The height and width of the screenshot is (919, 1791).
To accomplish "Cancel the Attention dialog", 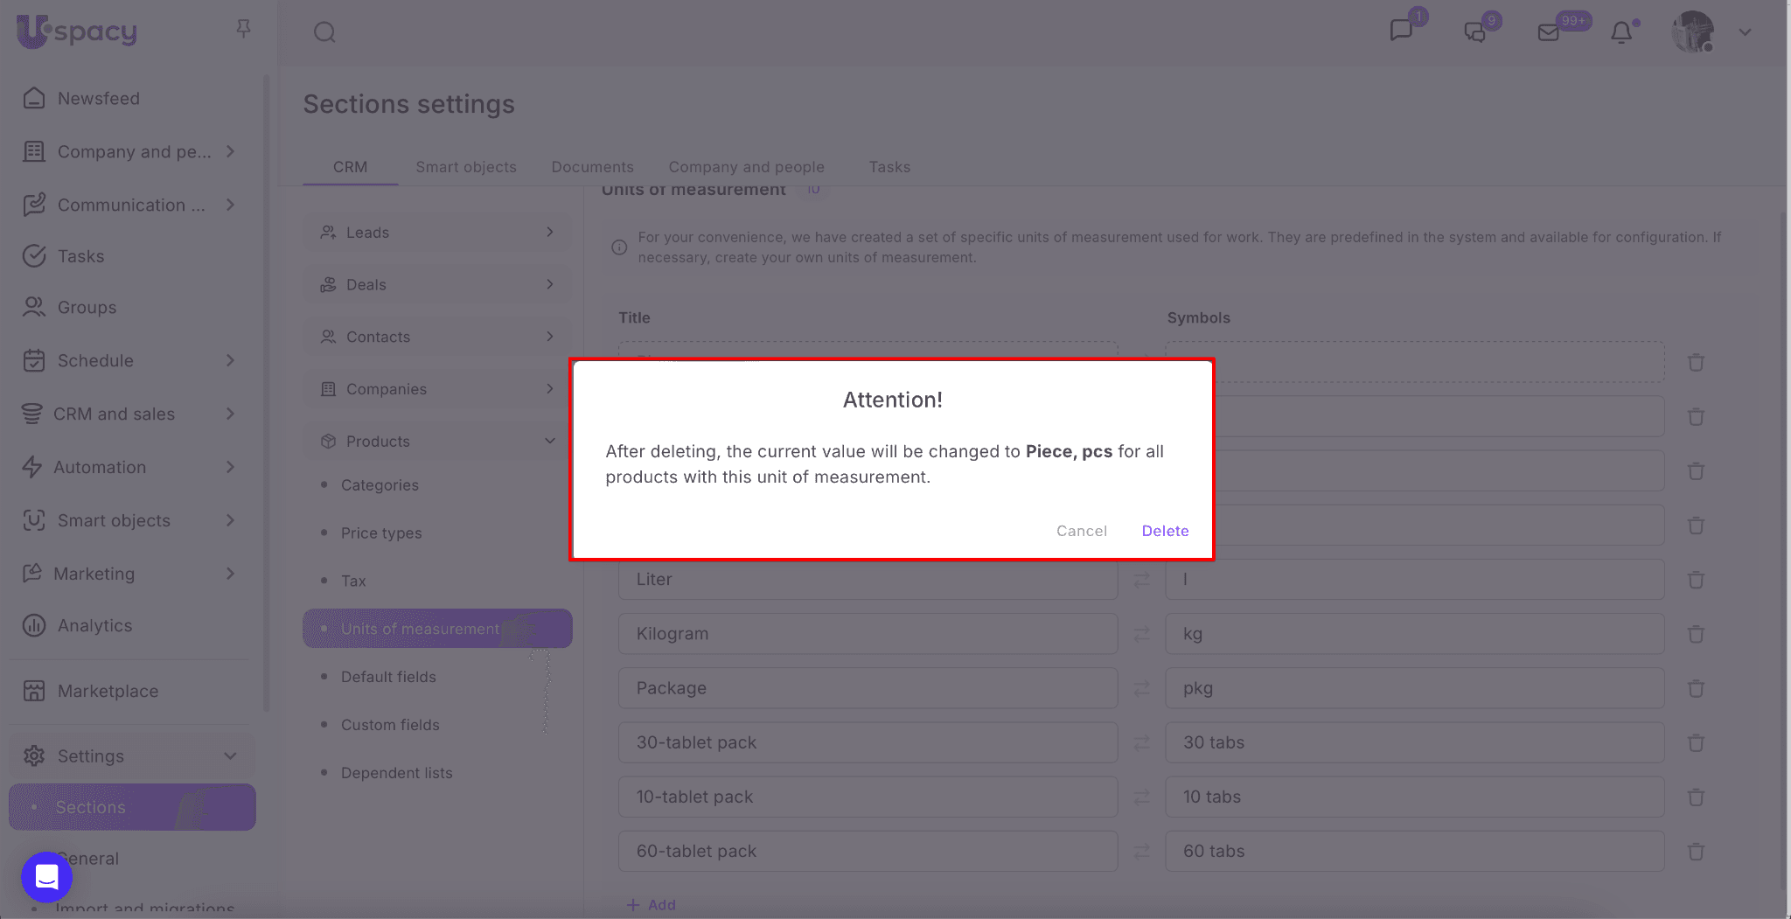I will pos(1081,531).
